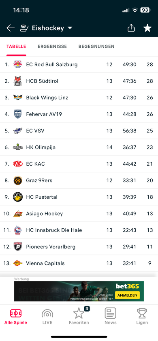This screenshot has height=341, width=158.
Task: Toggle the favorite star in the header
Action: pos(147,28)
